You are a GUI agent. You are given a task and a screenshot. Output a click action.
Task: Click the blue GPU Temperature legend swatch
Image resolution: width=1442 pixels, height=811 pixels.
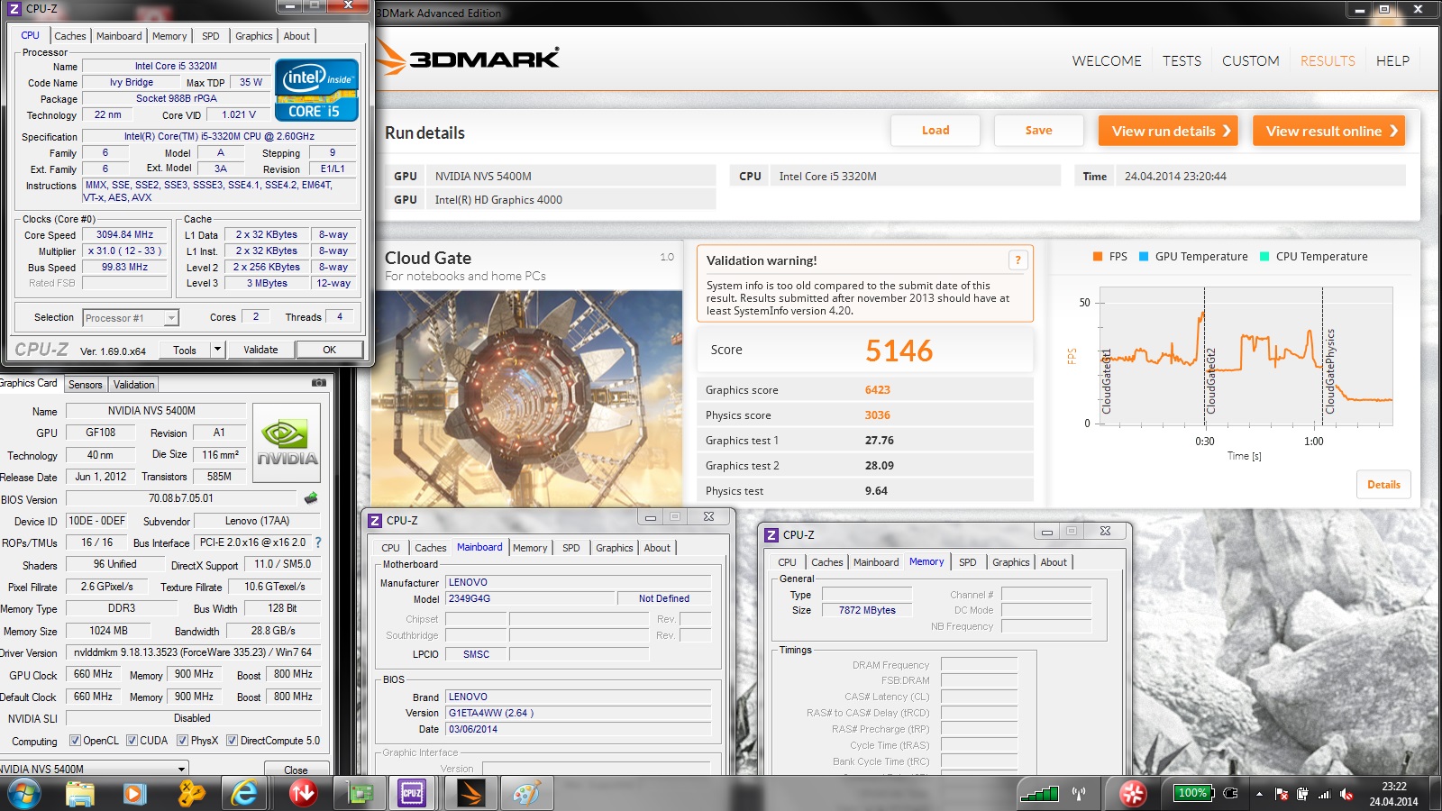coord(1144,257)
